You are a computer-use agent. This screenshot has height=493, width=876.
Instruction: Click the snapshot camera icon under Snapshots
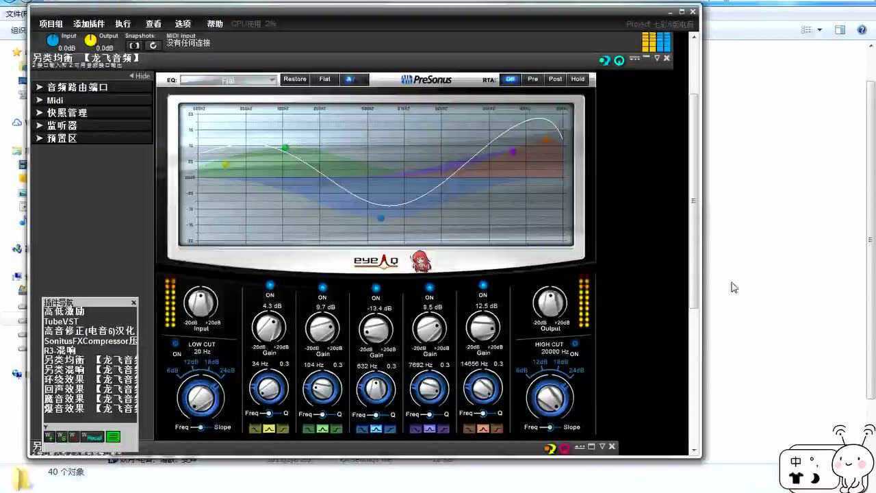pos(135,45)
